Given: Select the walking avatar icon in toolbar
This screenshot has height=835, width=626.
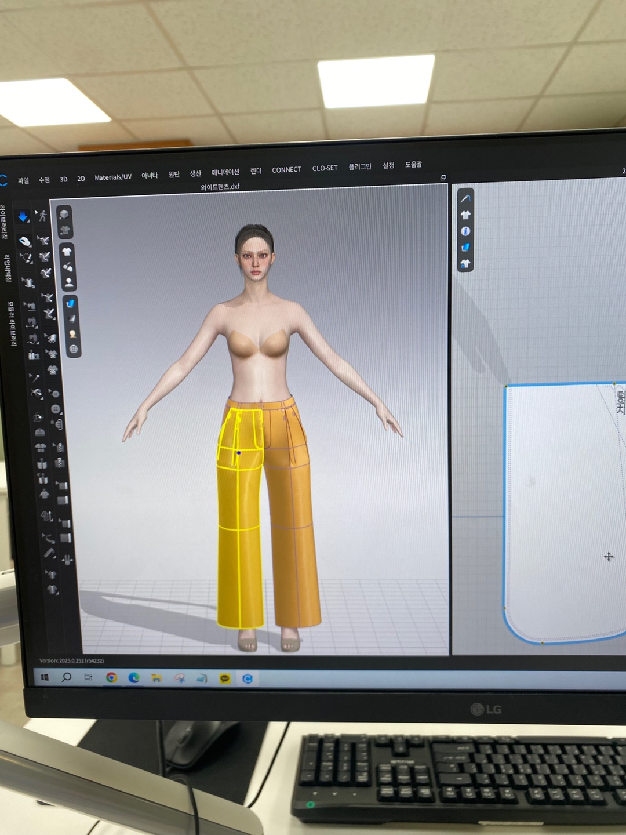Looking at the screenshot, I should pos(42,216).
